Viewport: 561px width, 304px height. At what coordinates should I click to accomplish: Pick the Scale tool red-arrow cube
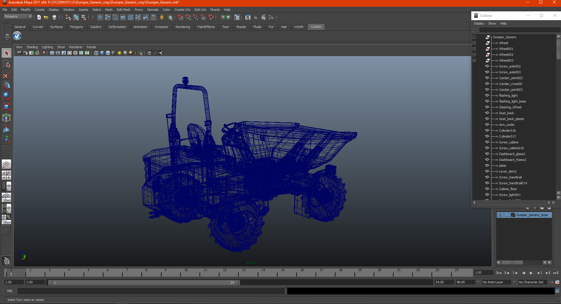6,107
